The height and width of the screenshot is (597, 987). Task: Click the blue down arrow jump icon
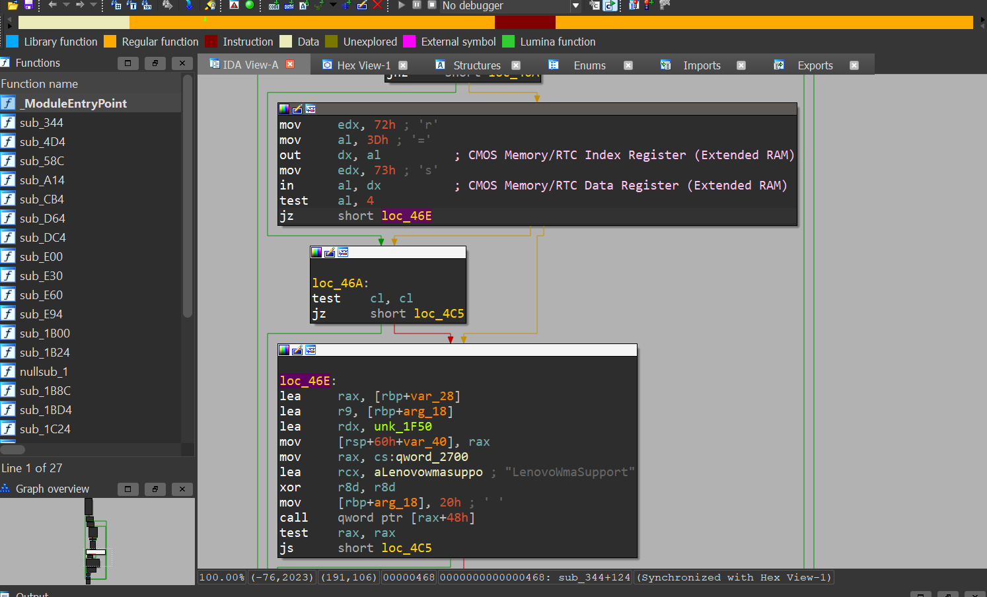pyautogui.click(x=190, y=5)
